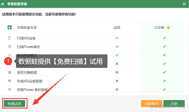This screenshot has height=112, width=189.
Task: Click the restore icon for 恢复iTunes 备份数据
Action: pyautogui.click(x=9, y=90)
